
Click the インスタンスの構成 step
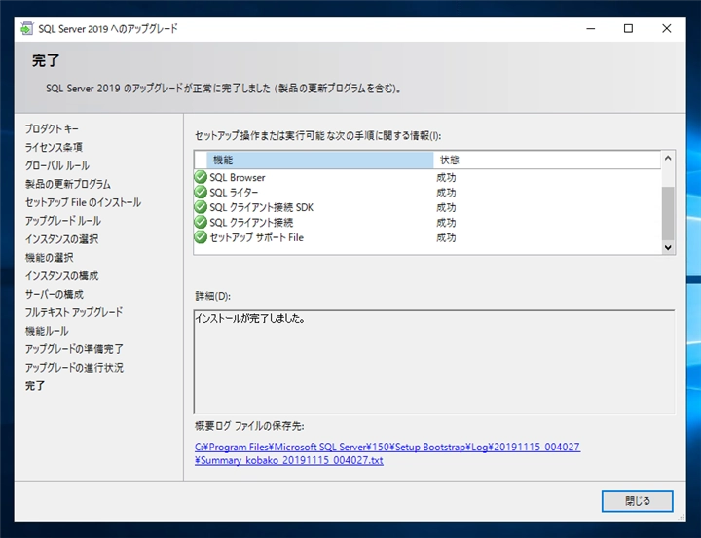tap(61, 275)
